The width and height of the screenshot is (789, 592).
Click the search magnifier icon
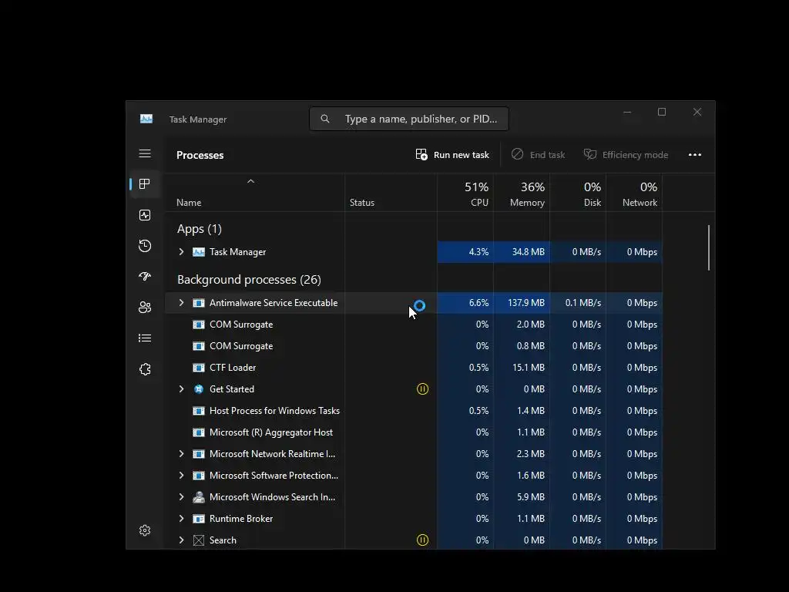tap(325, 119)
